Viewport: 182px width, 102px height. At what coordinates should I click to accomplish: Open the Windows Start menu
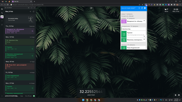pos(83,100)
